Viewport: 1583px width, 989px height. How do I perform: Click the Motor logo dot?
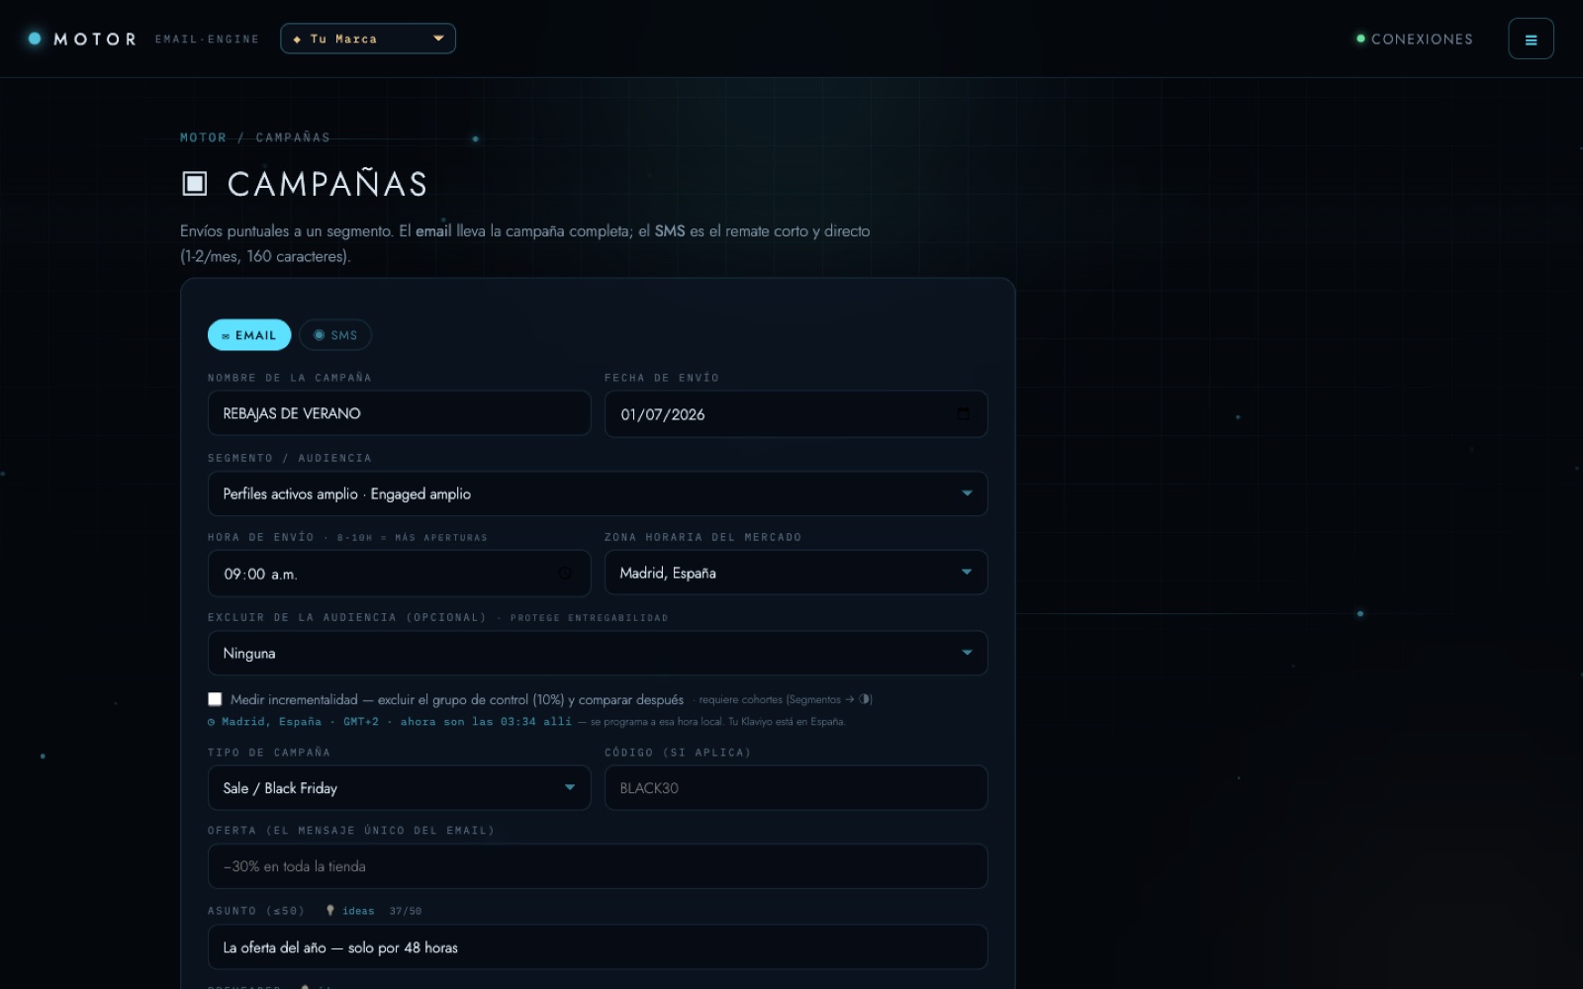tap(35, 39)
